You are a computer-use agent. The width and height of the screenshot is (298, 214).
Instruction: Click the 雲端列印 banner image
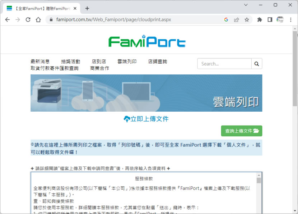[x=146, y=93]
